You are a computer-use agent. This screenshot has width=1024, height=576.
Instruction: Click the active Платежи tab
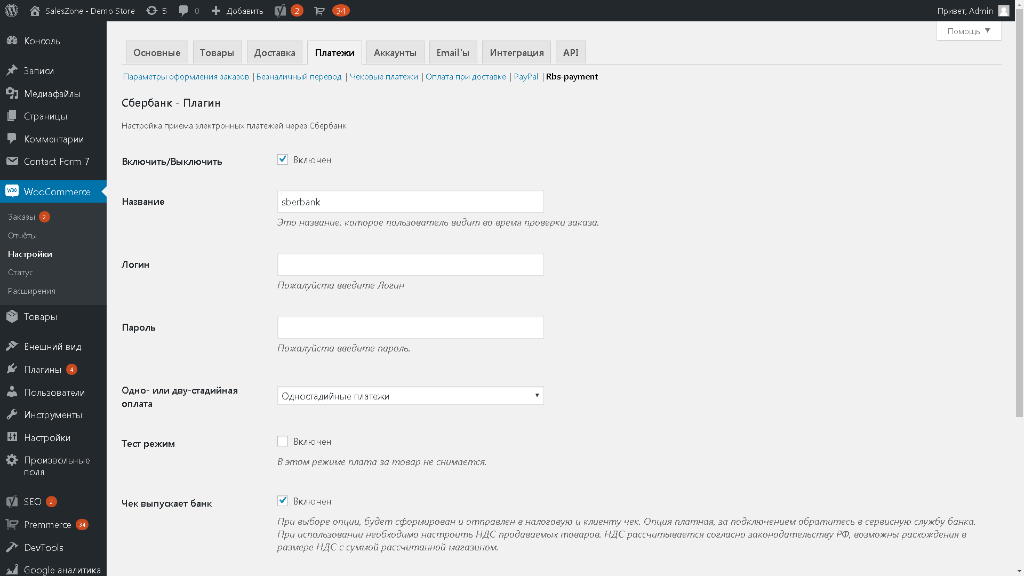334,52
